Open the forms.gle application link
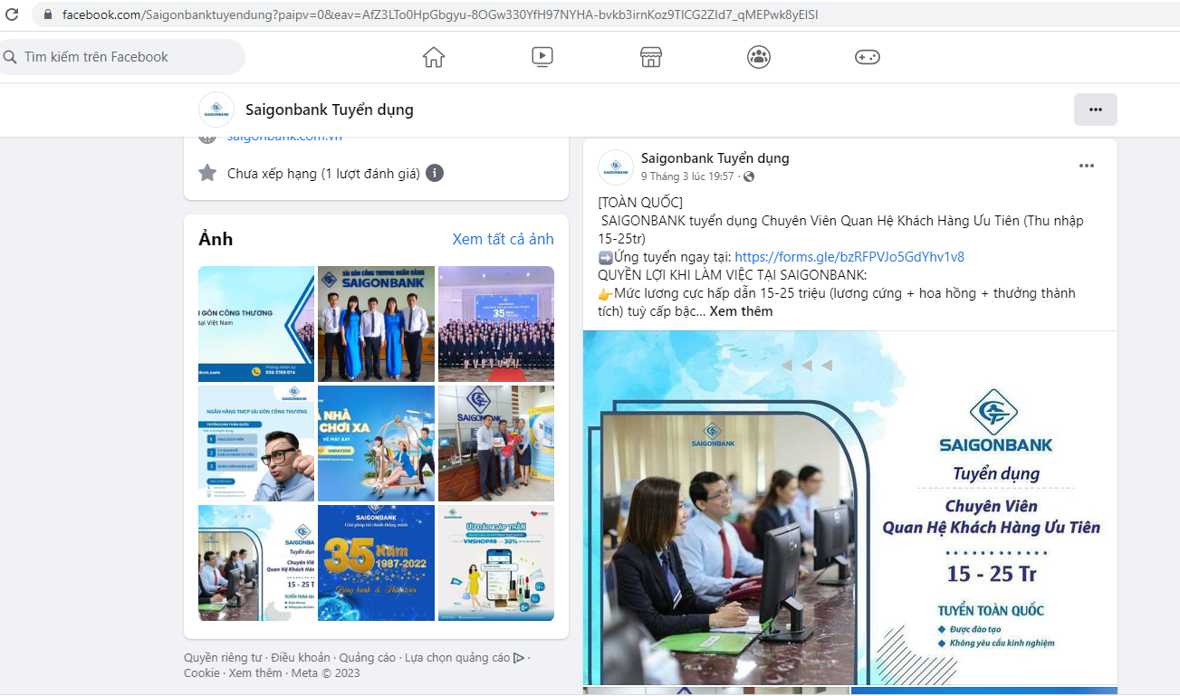The height and width of the screenshot is (696, 1180). coord(849,257)
